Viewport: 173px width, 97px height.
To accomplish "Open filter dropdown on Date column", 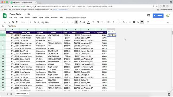I will [x=18, y=32].
